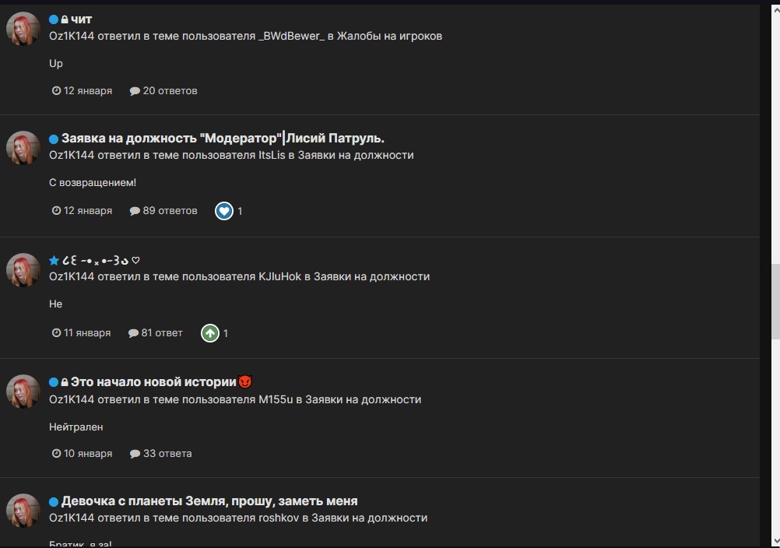Open user profile ItsLis
780x548 pixels.
(x=272, y=155)
